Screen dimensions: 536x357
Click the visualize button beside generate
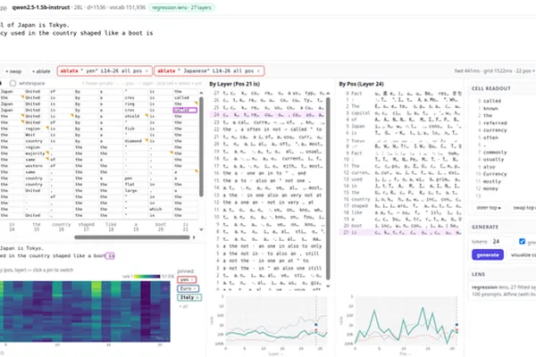tap(522, 255)
